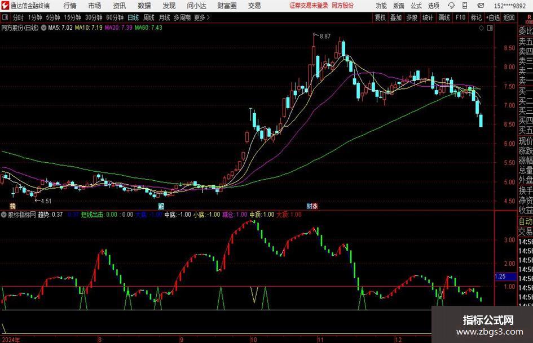Click the diamond icon at chart top right

tap(481, 28)
